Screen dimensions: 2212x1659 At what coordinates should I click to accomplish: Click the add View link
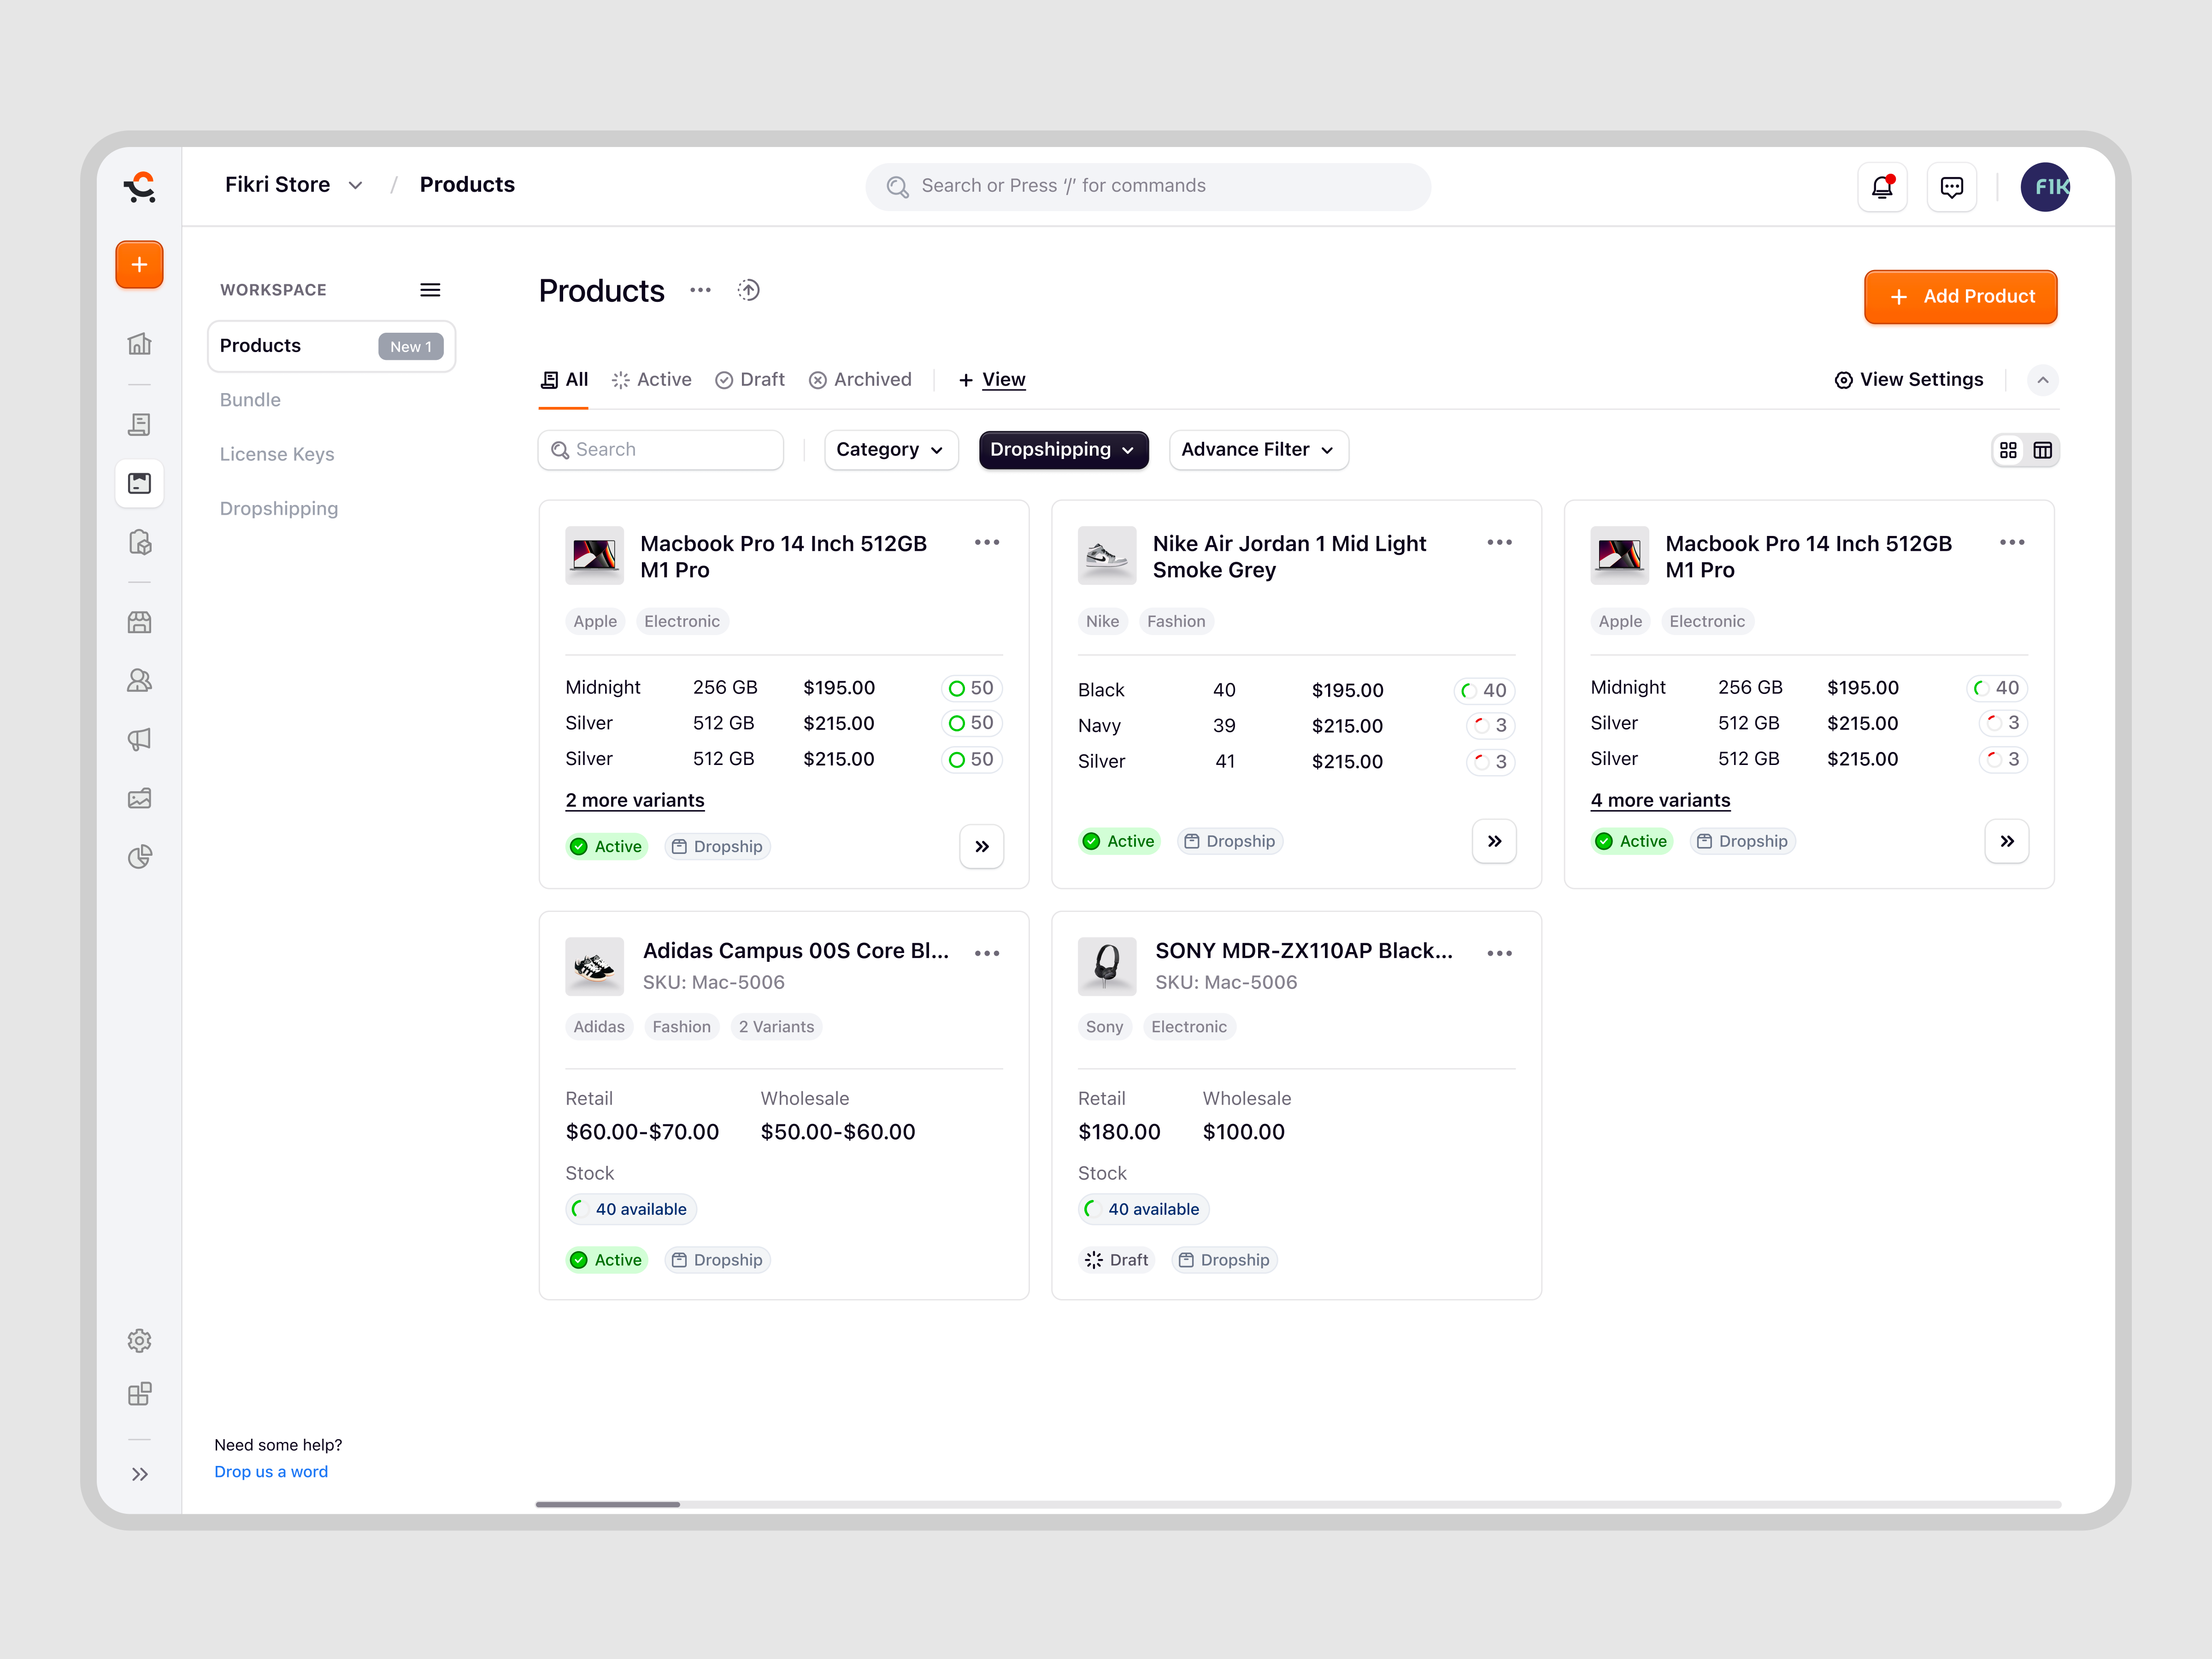click(x=992, y=380)
